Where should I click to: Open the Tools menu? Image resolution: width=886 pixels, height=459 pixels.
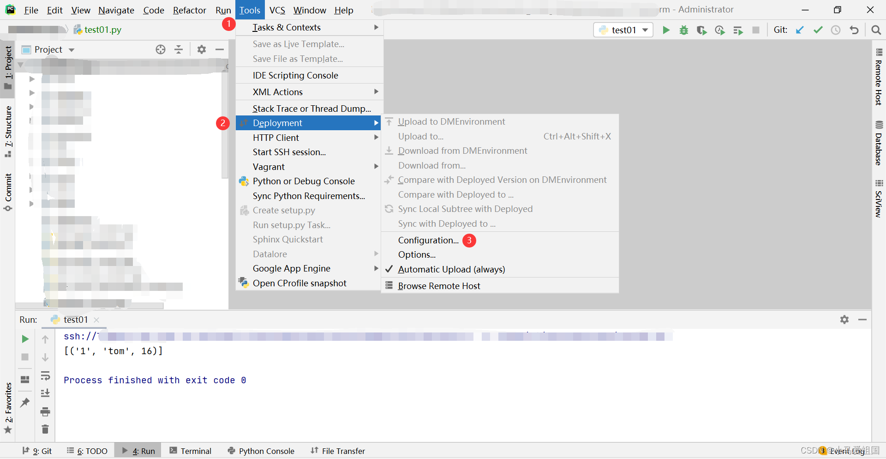[250, 10]
